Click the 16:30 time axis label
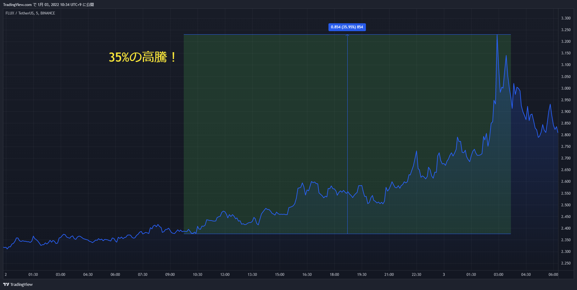 307,275
